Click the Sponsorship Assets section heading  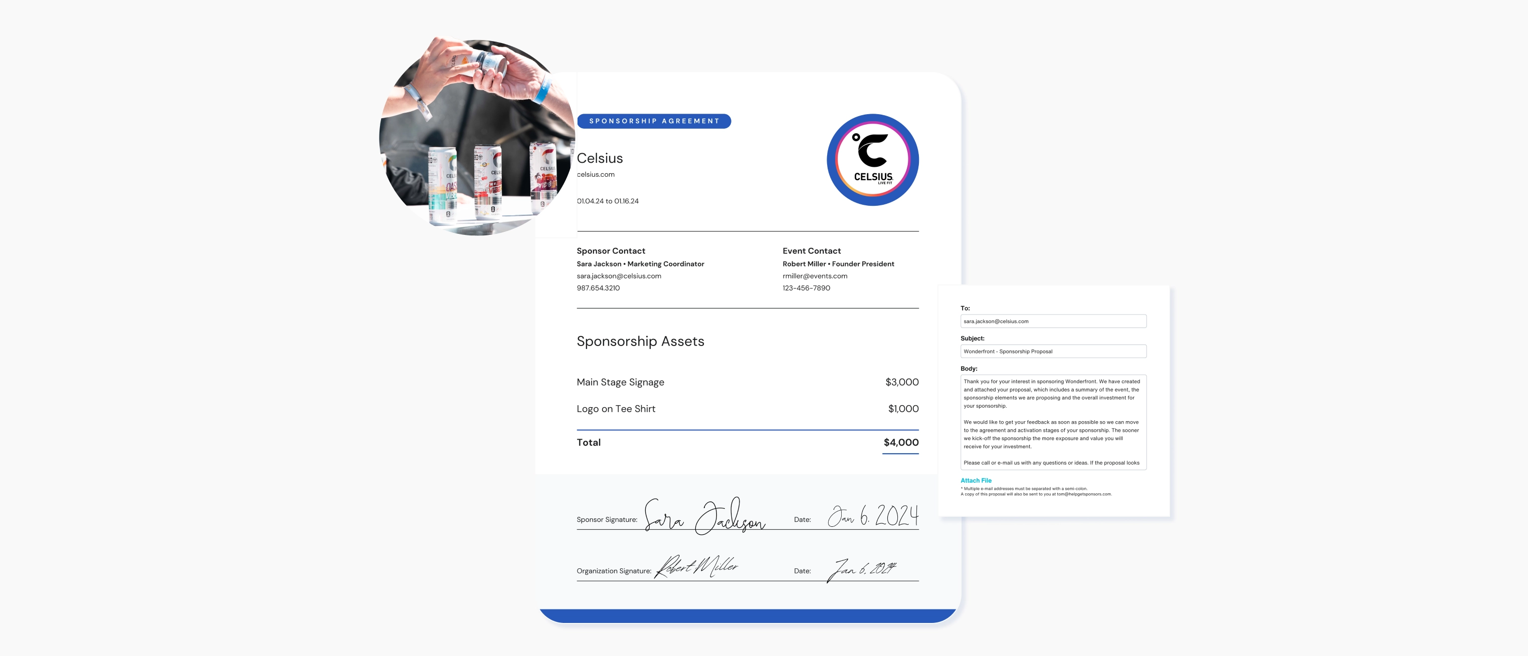click(x=641, y=342)
